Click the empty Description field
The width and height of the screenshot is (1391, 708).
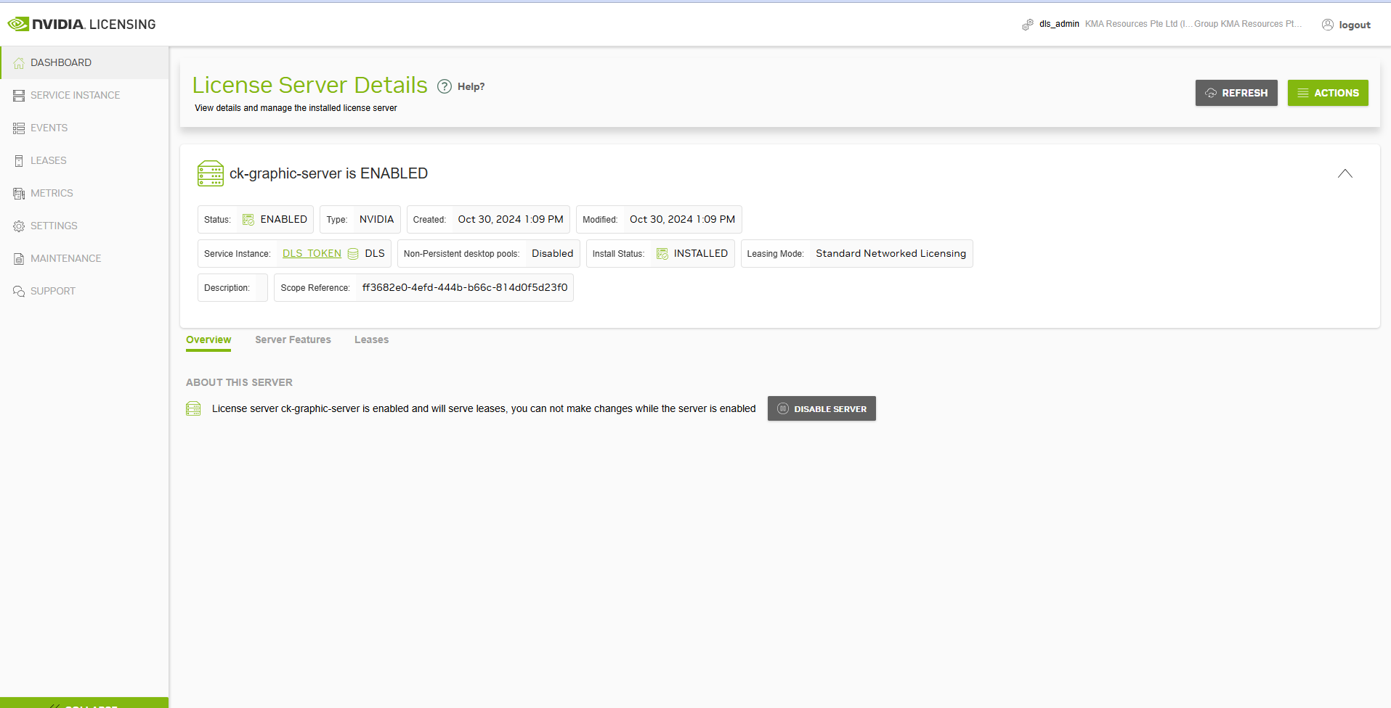232,288
